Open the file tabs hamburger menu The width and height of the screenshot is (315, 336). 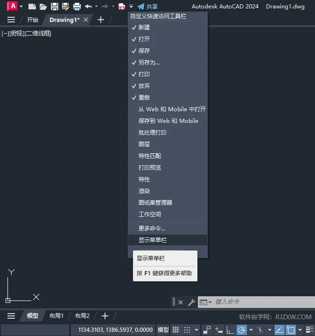(x=11, y=20)
